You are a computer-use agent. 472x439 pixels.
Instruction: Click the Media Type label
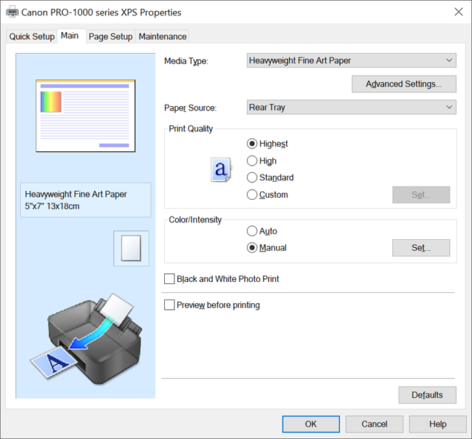[186, 61]
